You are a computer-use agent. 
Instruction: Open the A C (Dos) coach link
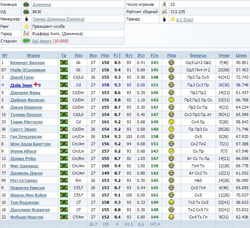(184, 20)
